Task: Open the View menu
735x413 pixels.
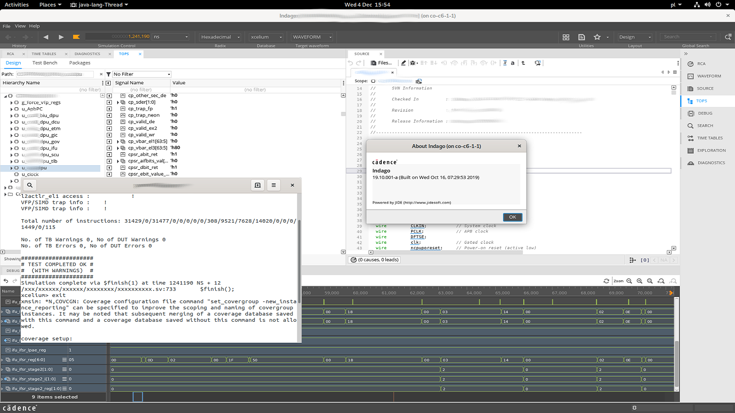Action: [x=20, y=26]
